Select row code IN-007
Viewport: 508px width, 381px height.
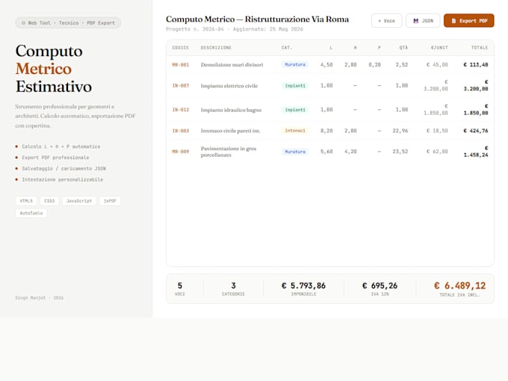tap(181, 86)
